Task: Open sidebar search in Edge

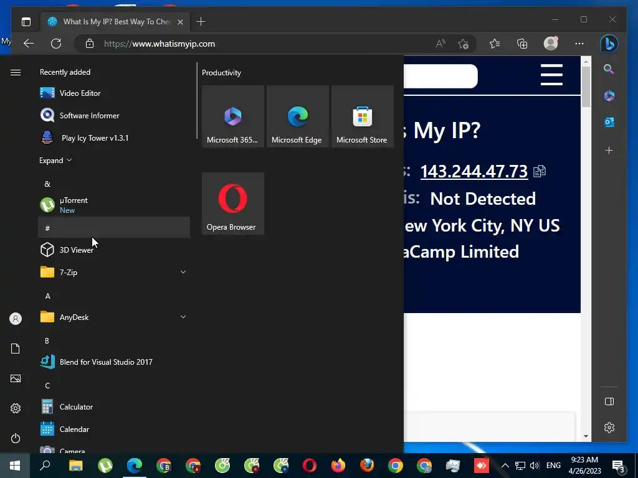Action: pyautogui.click(x=609, y=69)
